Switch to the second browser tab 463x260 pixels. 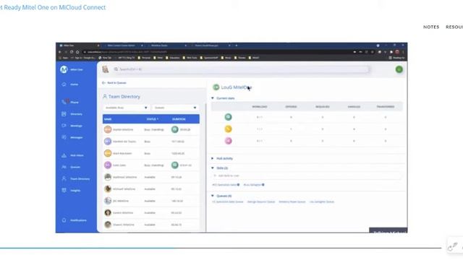(123, 45)
